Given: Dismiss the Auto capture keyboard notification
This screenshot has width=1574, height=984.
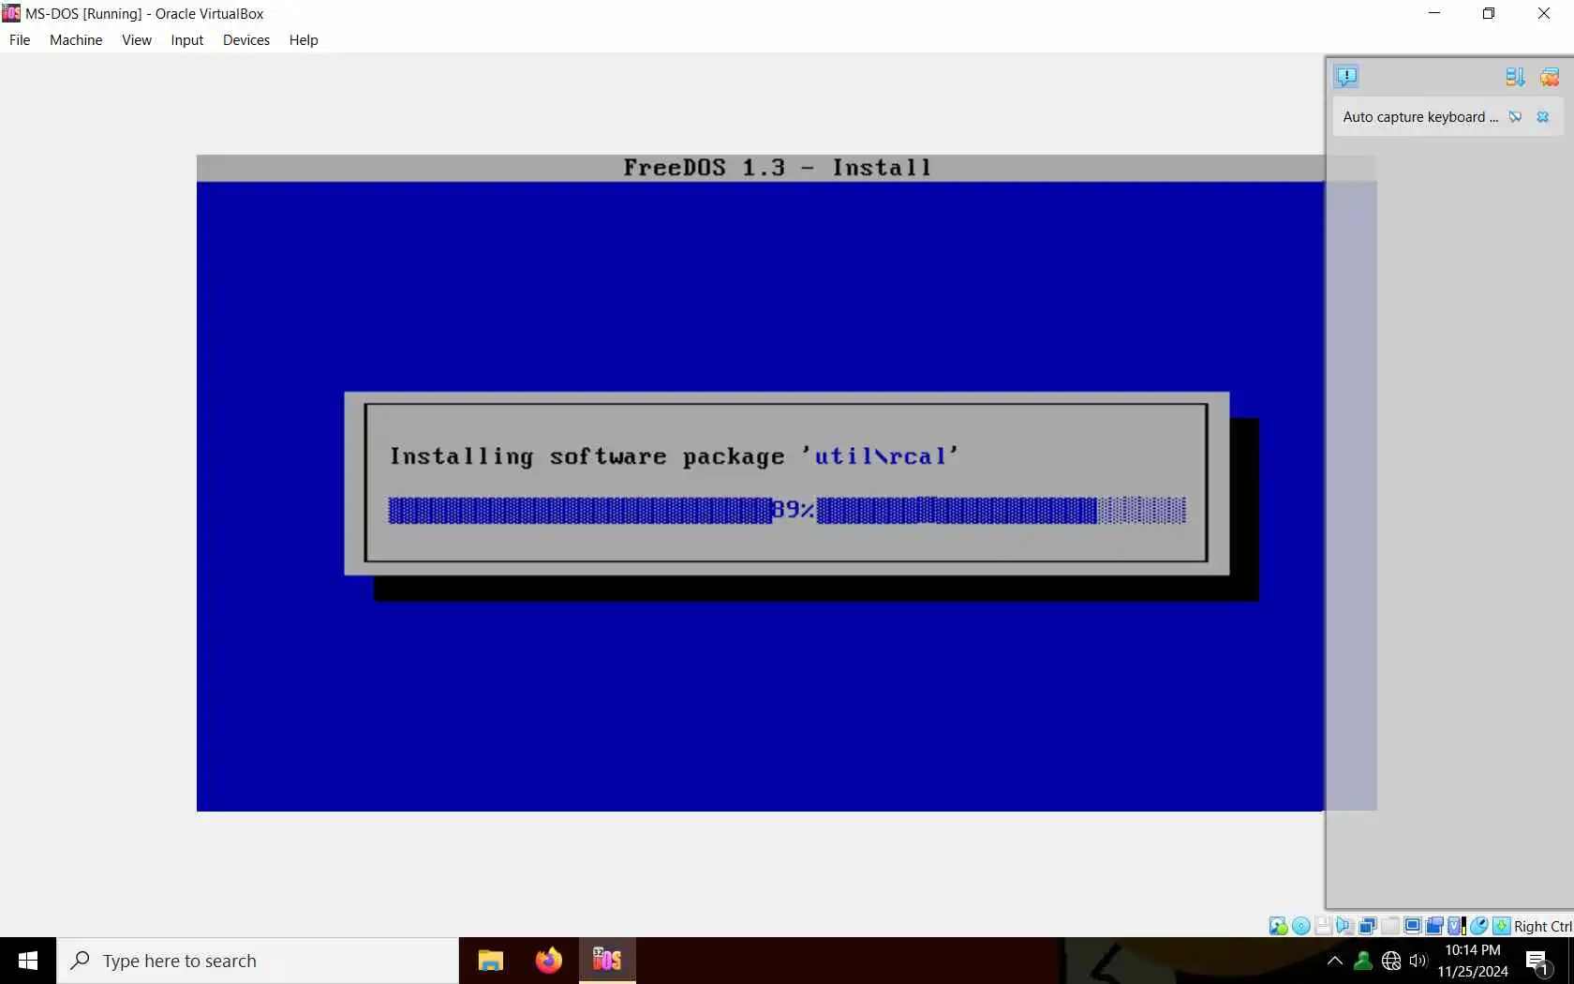Looking at the screenshot, I should click(1543, 117).
